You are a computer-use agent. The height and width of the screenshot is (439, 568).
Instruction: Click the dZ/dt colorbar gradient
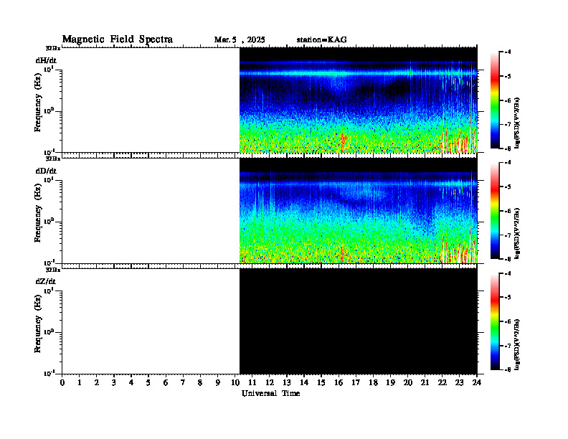(x=494, y=321)
